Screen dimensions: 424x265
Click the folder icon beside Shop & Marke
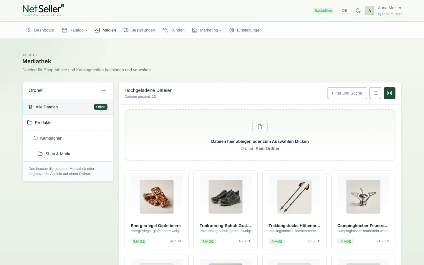(40, 154)
